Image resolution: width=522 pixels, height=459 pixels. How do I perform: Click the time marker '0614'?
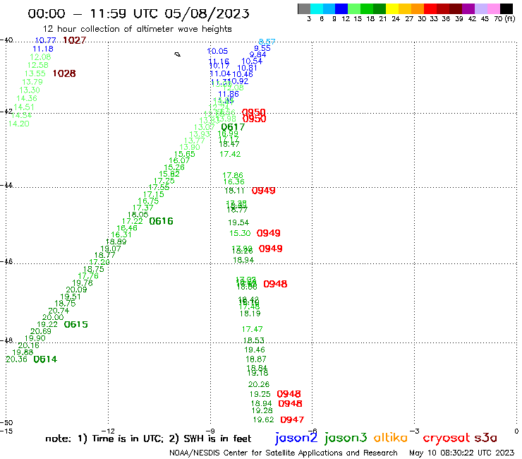[x=45, y=359]
